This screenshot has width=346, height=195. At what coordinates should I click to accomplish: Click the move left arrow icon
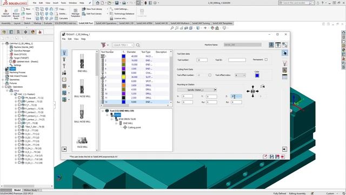pos(248,92)
